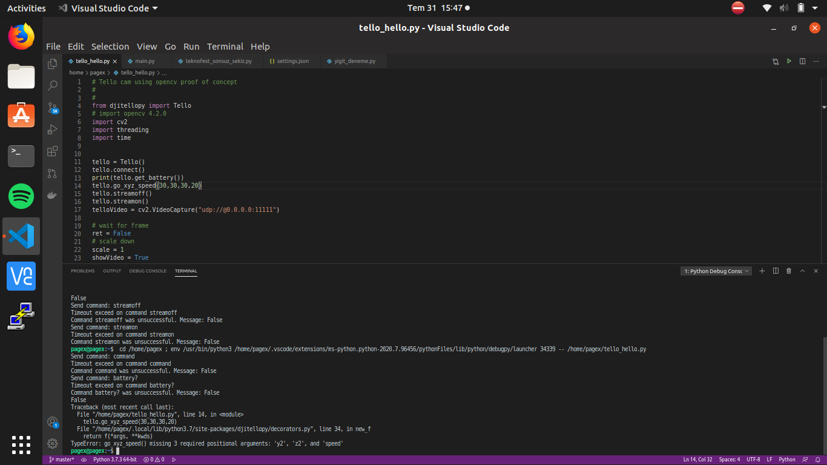827x465 pixels.
Task: Click the Search icon in Activity Bar
Action: (53, 85)
